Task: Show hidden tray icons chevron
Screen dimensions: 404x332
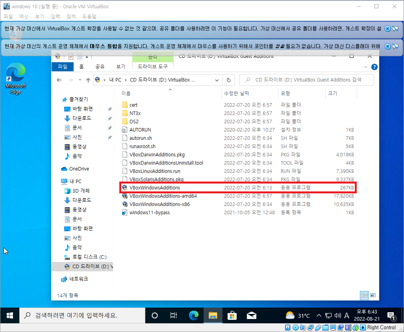Action: click(x=319, y=315)
